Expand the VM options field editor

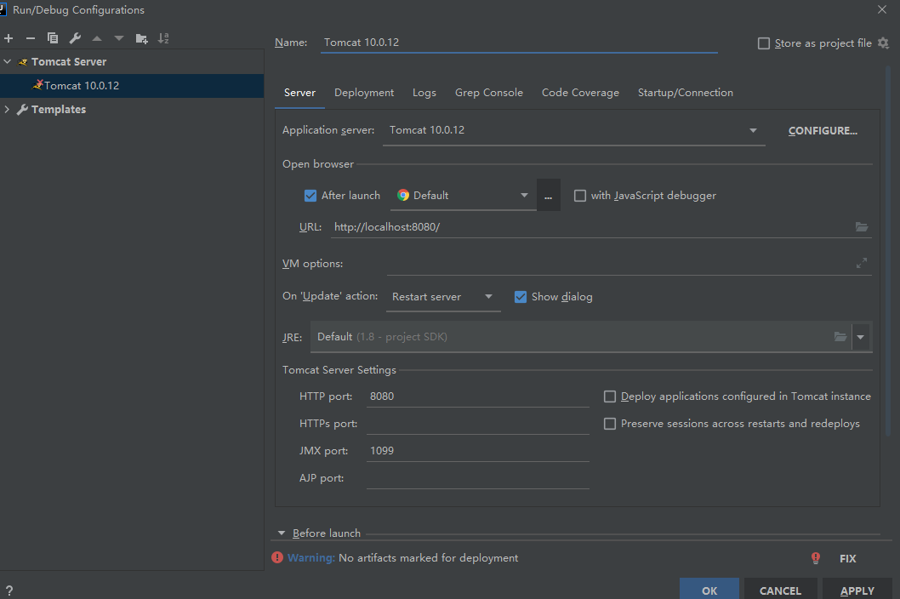tap(862, 263)
